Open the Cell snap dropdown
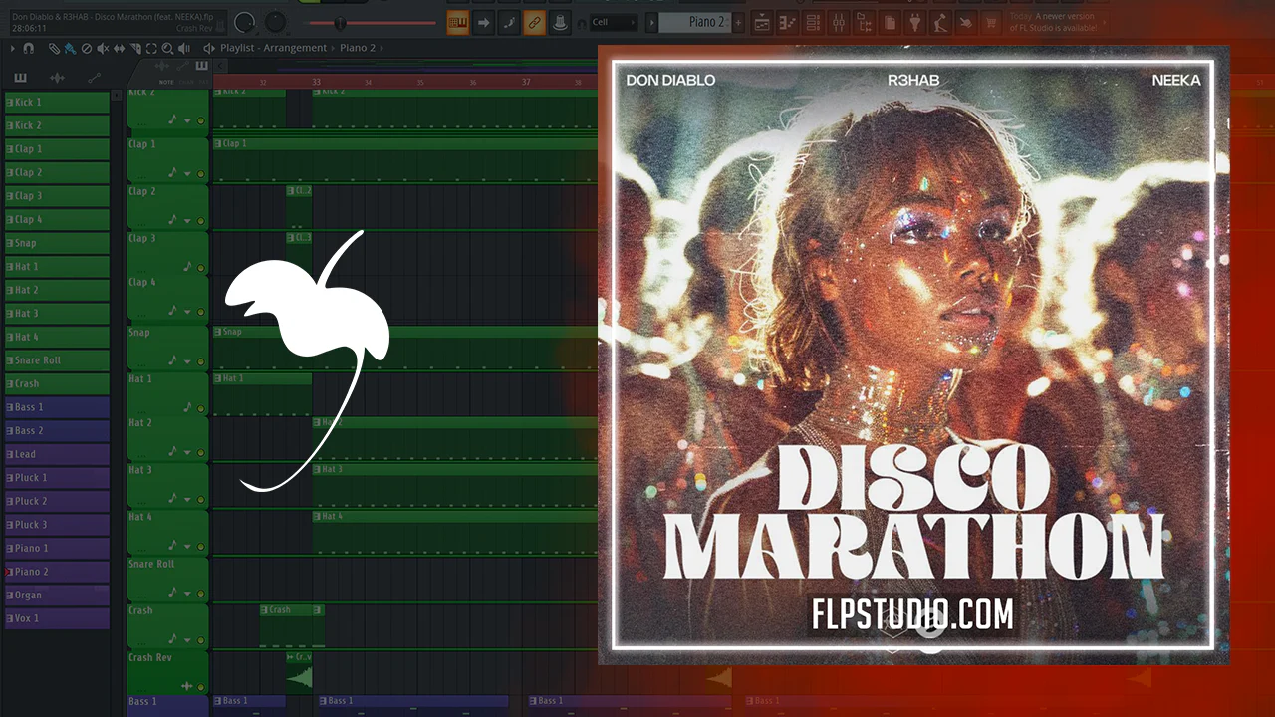 point(614,22)
